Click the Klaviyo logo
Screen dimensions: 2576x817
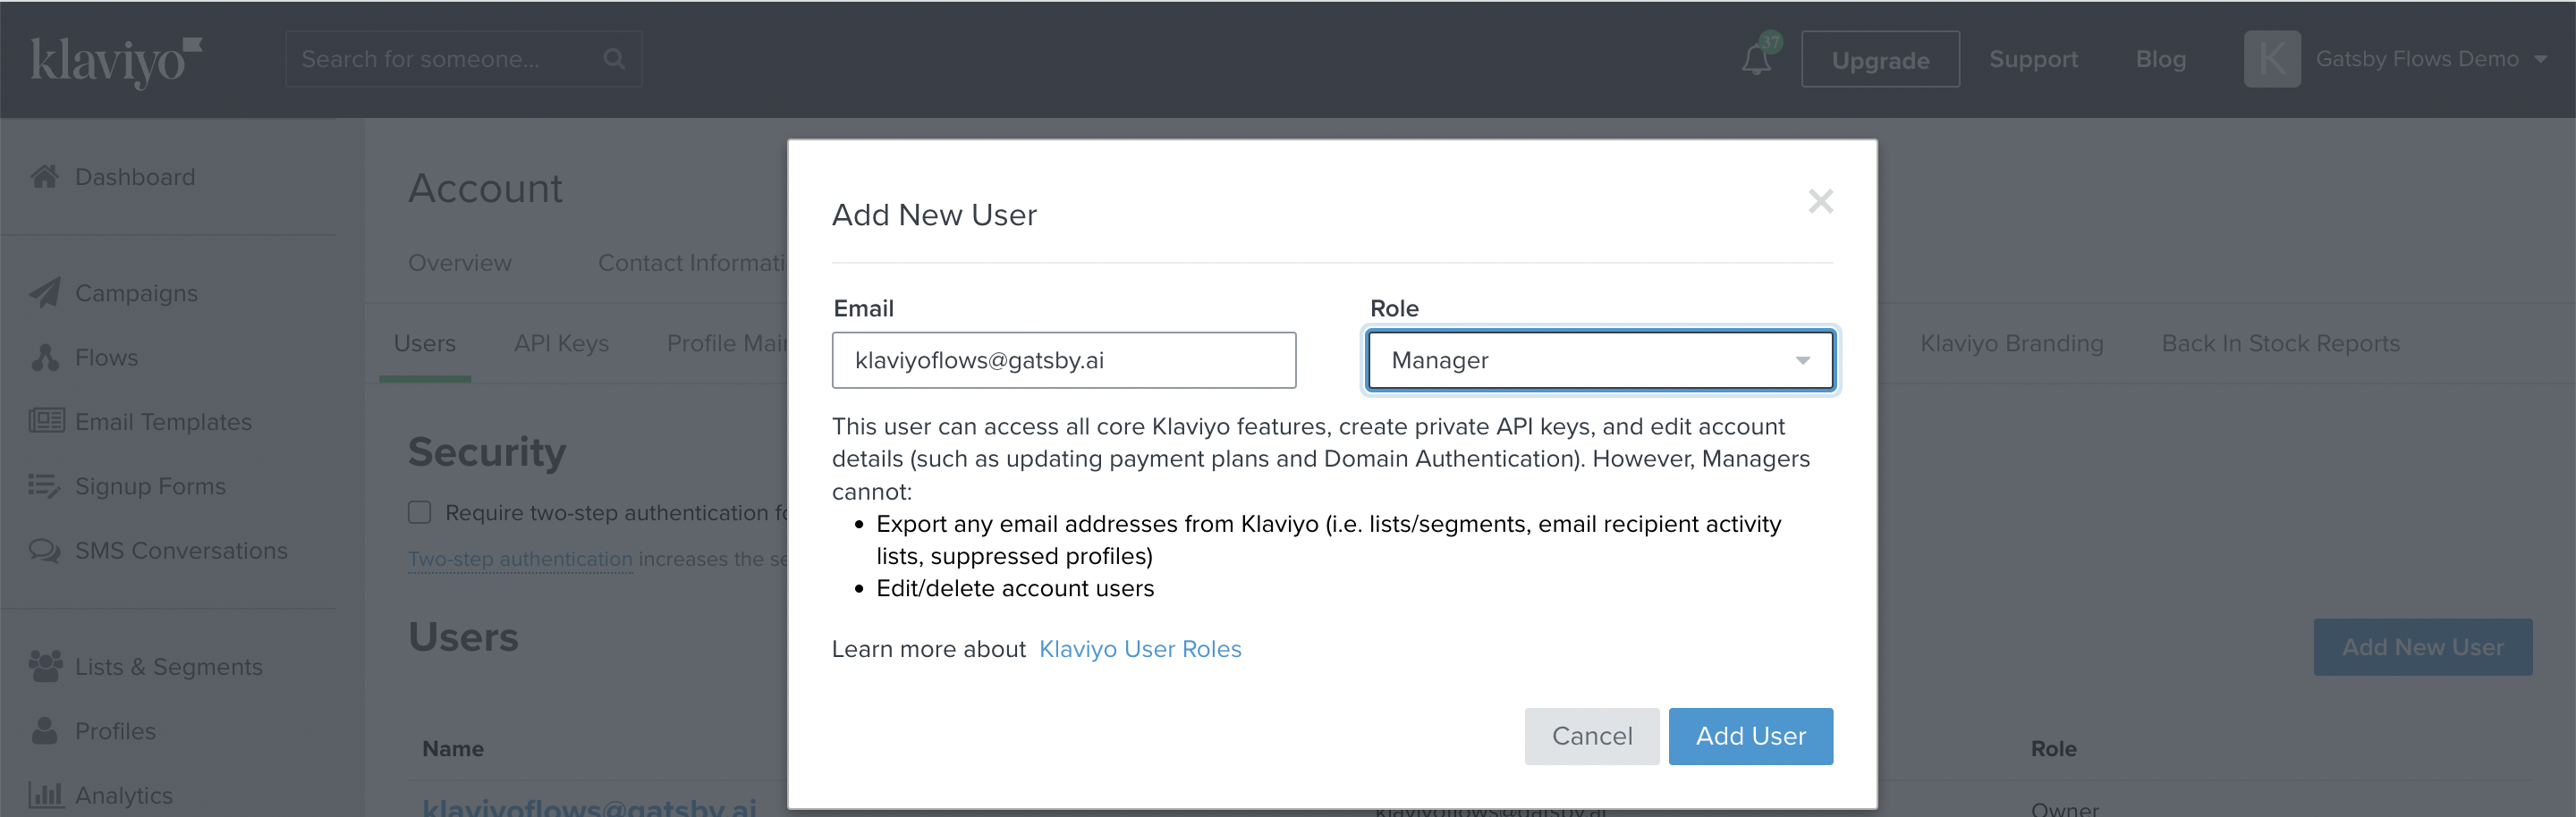(116, 61)
